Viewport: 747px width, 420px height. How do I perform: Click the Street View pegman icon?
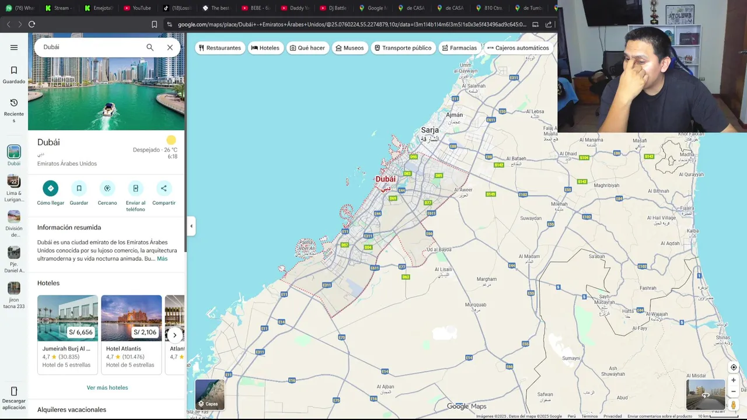(734, 405)
